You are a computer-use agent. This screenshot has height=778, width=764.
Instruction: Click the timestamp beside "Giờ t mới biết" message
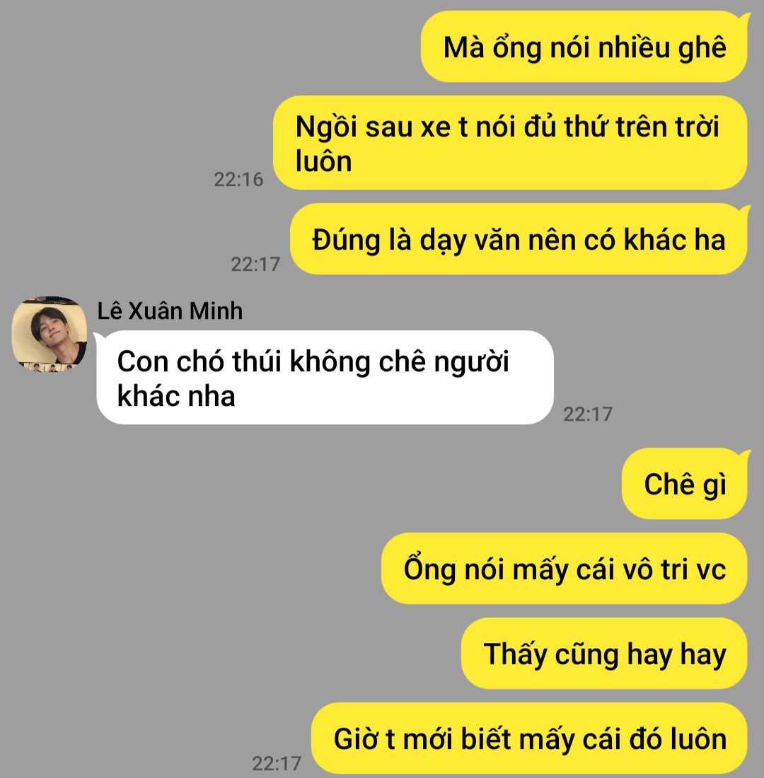tap(277, 763)
